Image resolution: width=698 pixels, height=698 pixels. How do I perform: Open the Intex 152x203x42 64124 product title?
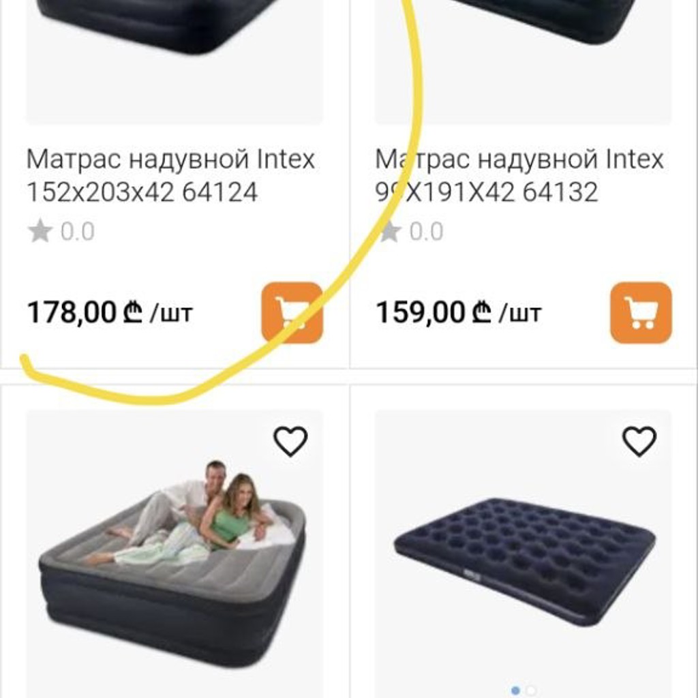coord(170,175)
